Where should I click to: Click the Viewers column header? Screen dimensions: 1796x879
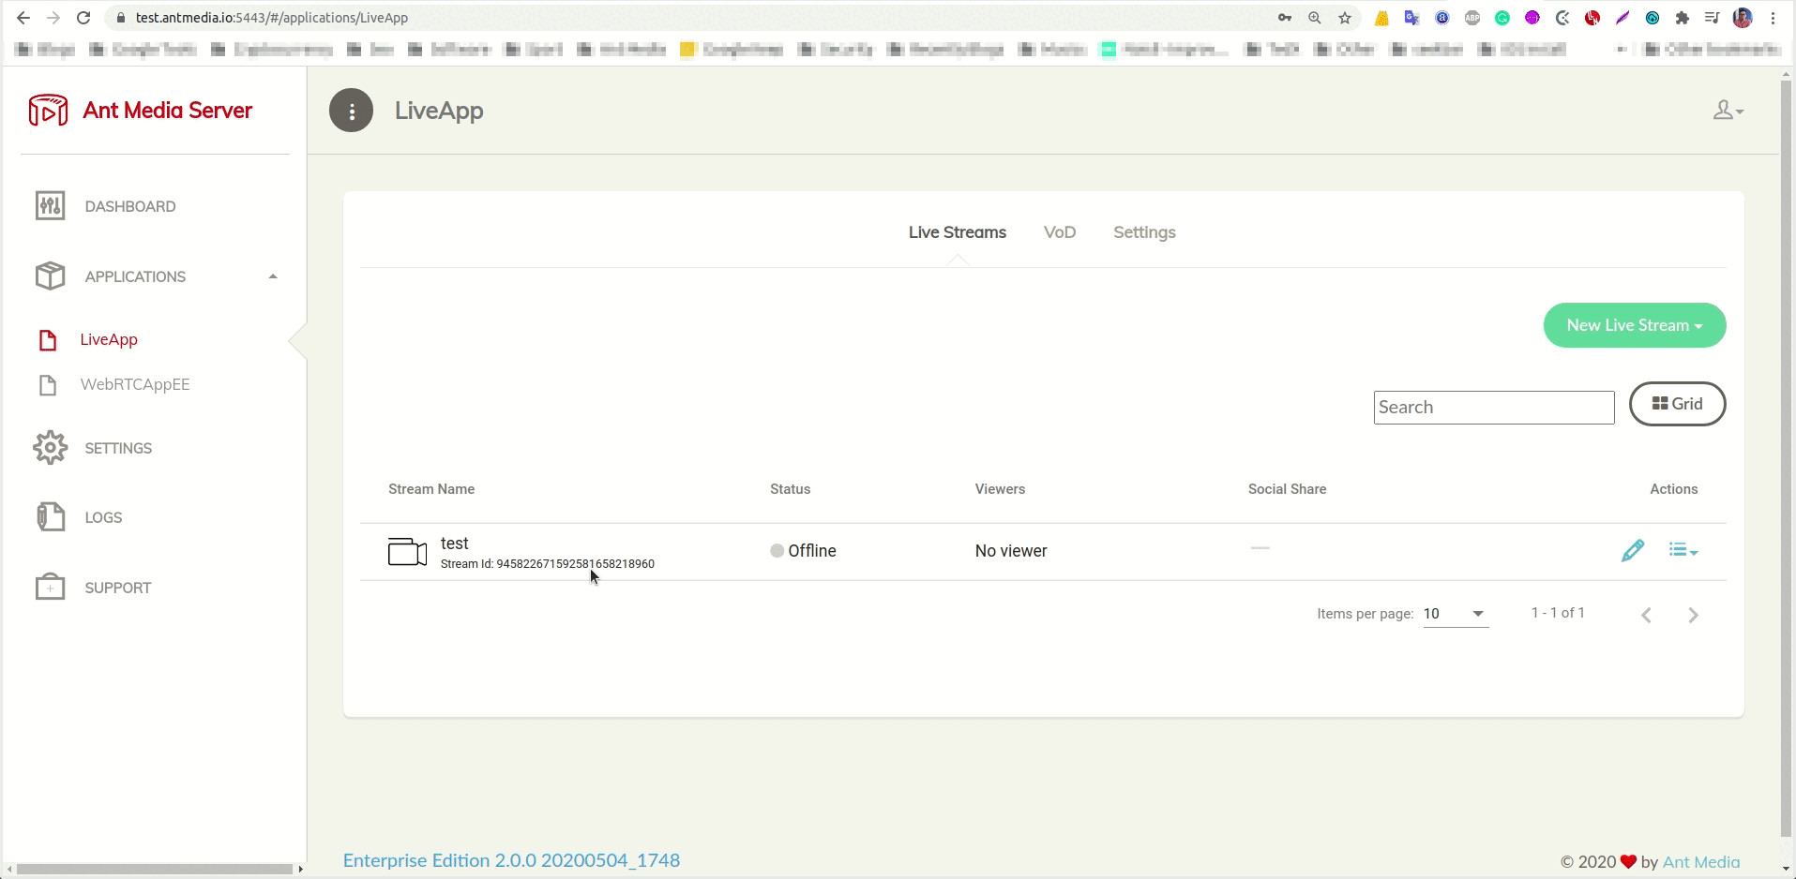(1000, 489)
